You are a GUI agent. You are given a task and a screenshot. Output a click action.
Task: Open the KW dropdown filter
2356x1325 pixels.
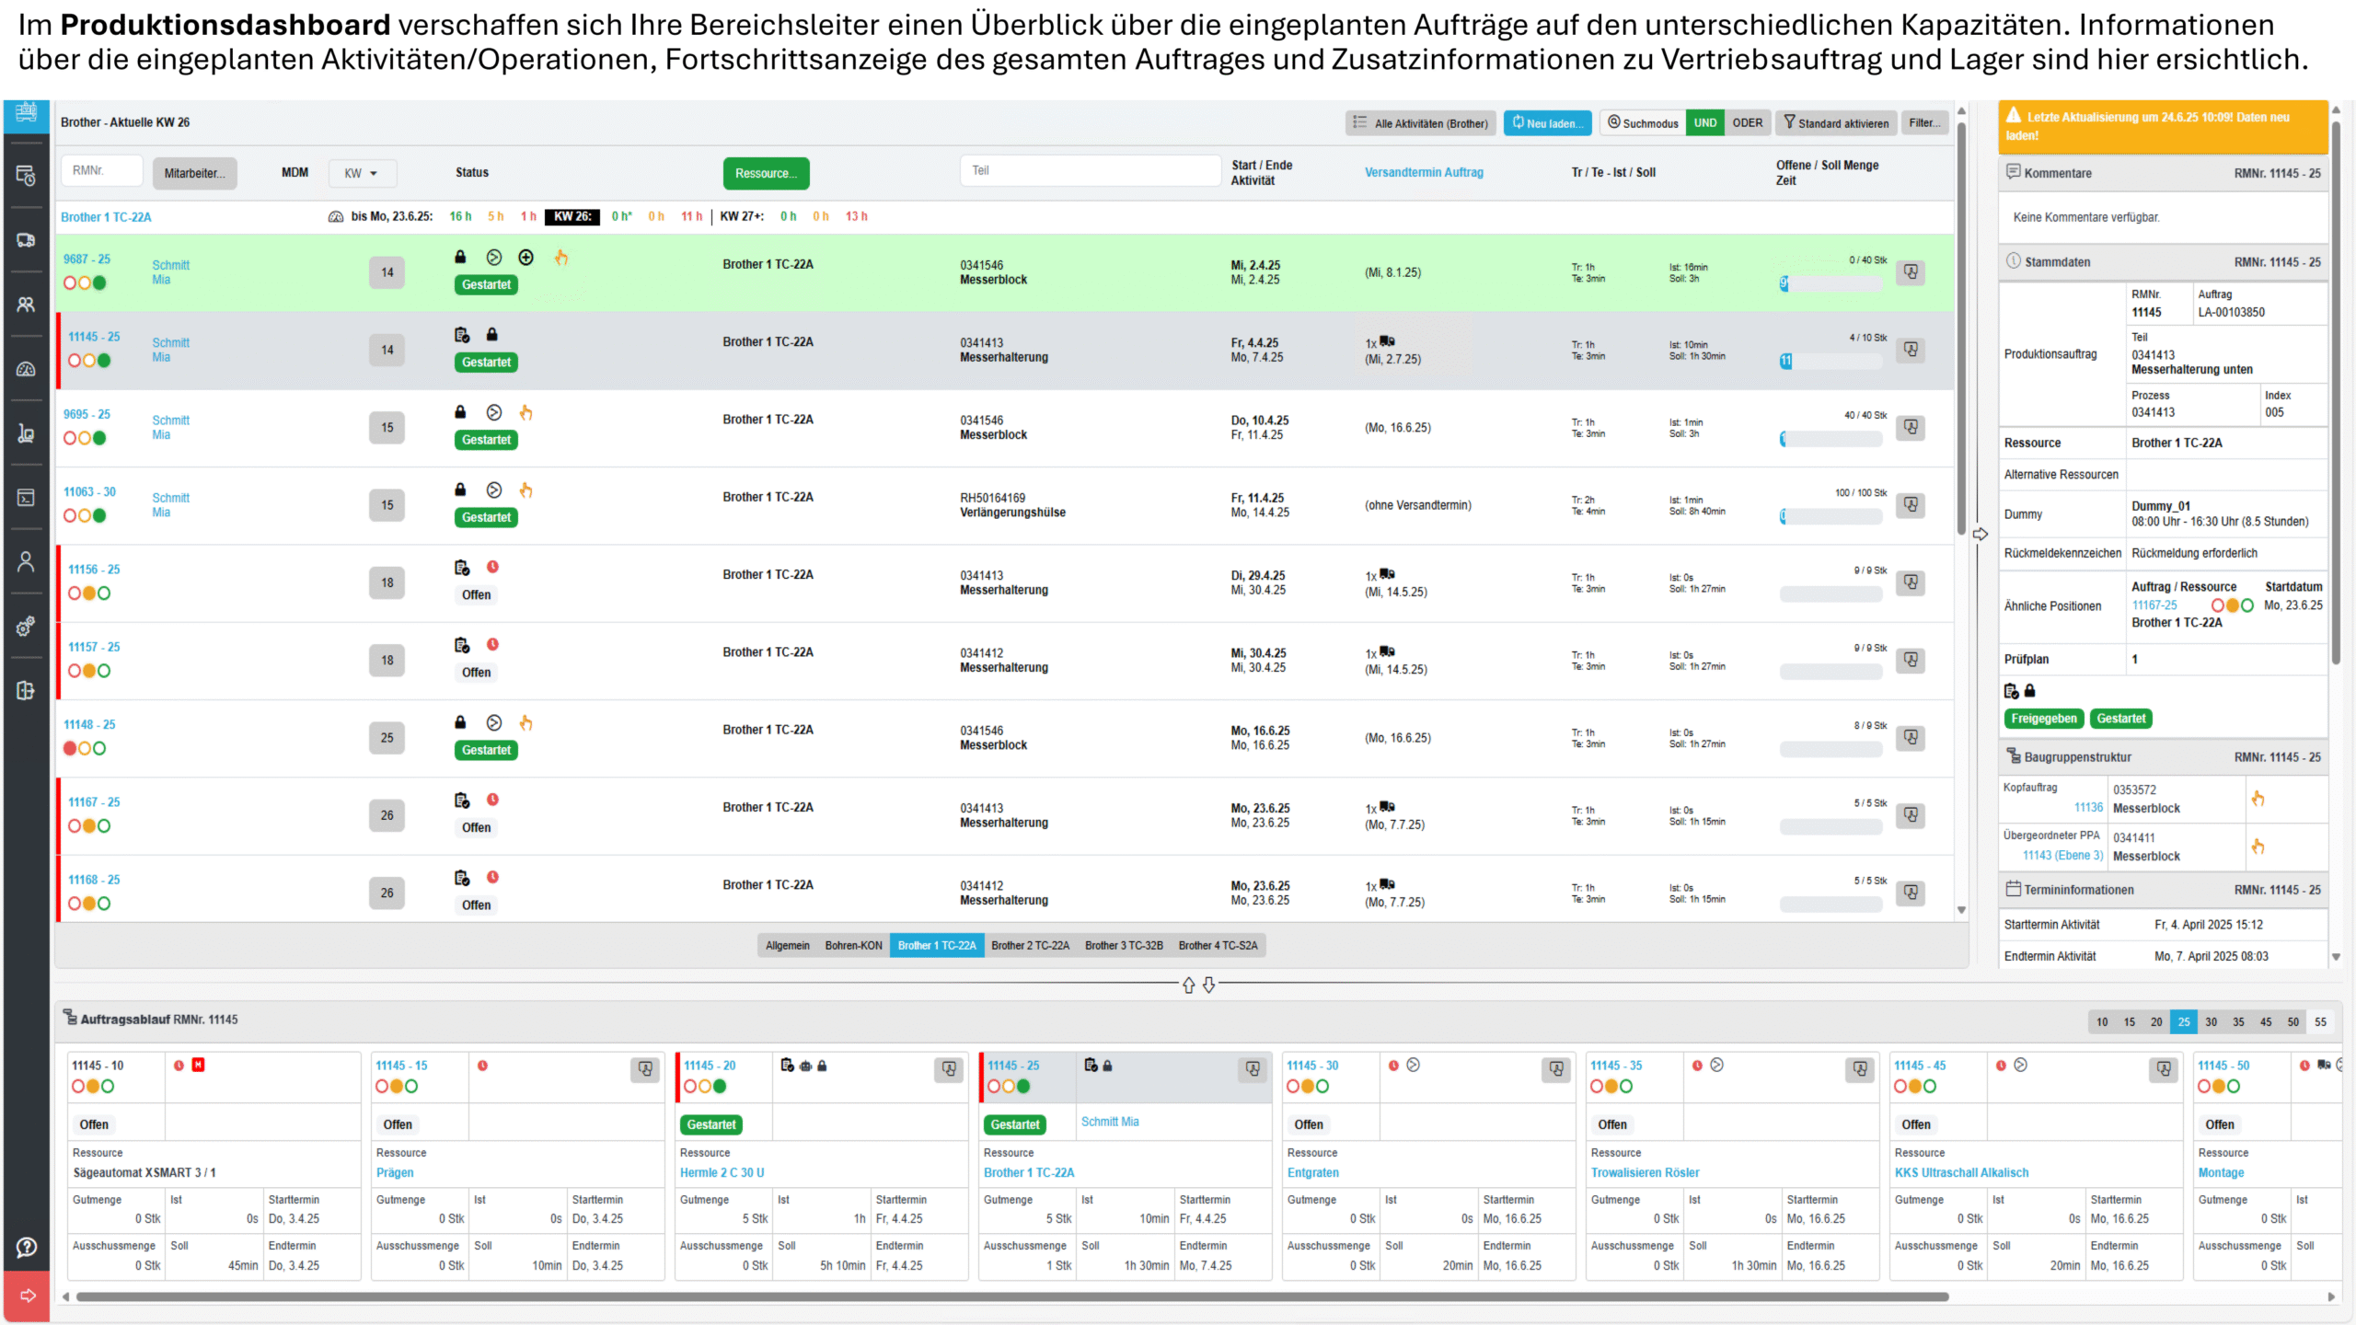pyautogui.click(x=362, y=173)
